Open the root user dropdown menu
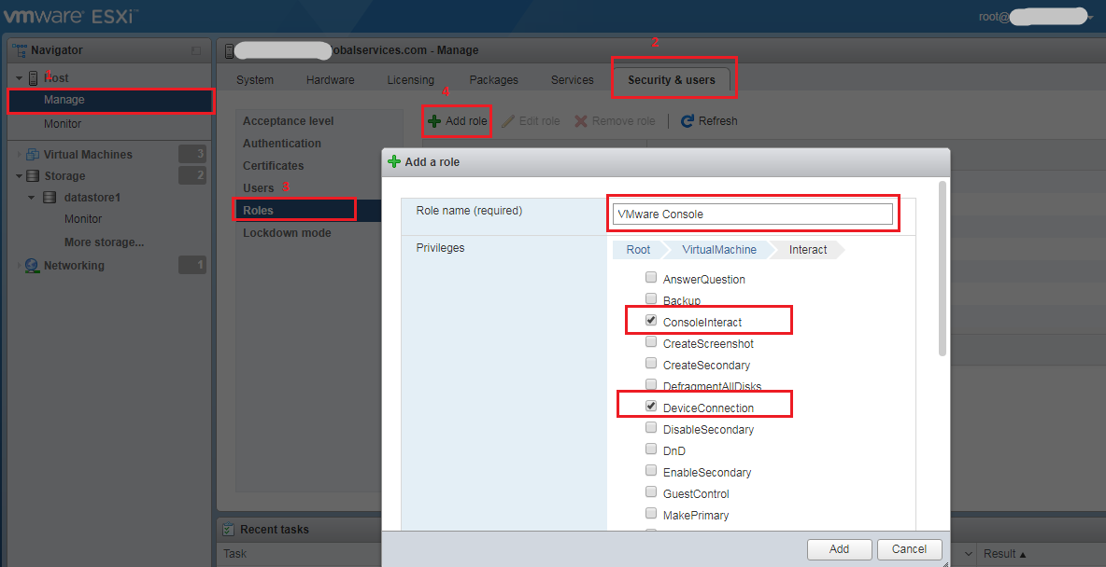The height and width of the screenshot is (567, 1106). click(x=1090, y=17)
